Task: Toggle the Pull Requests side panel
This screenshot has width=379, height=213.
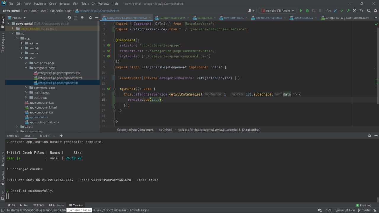Action: tap(3, 43)
